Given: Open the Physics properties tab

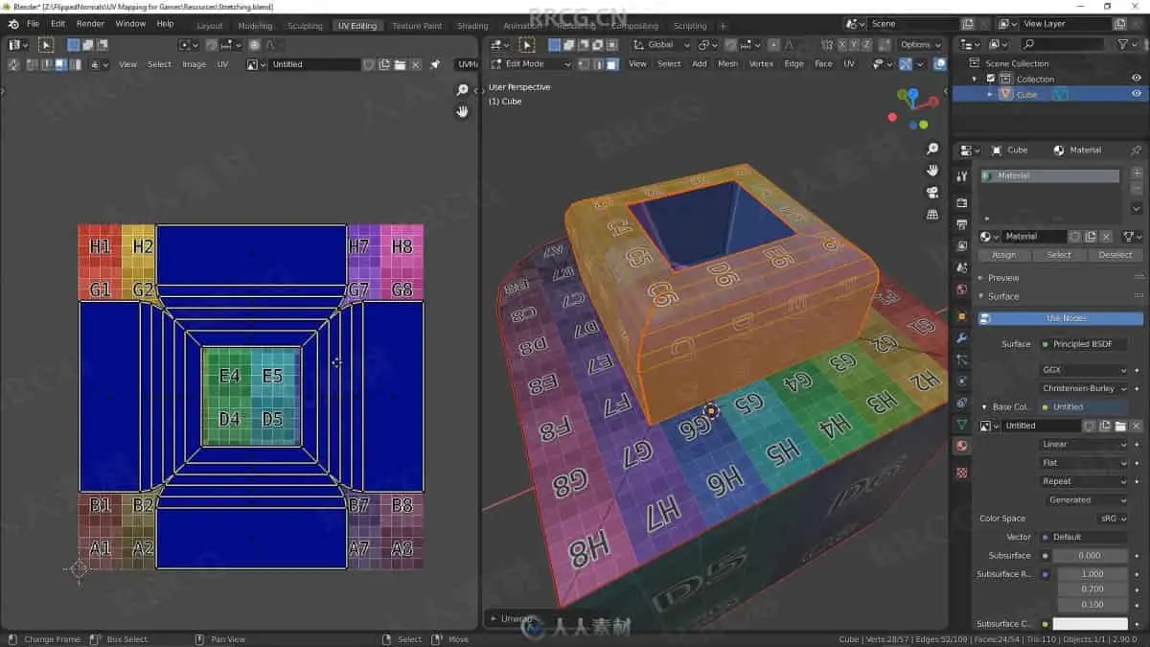Looking at the screenshot, I should [x=962, y=381].
